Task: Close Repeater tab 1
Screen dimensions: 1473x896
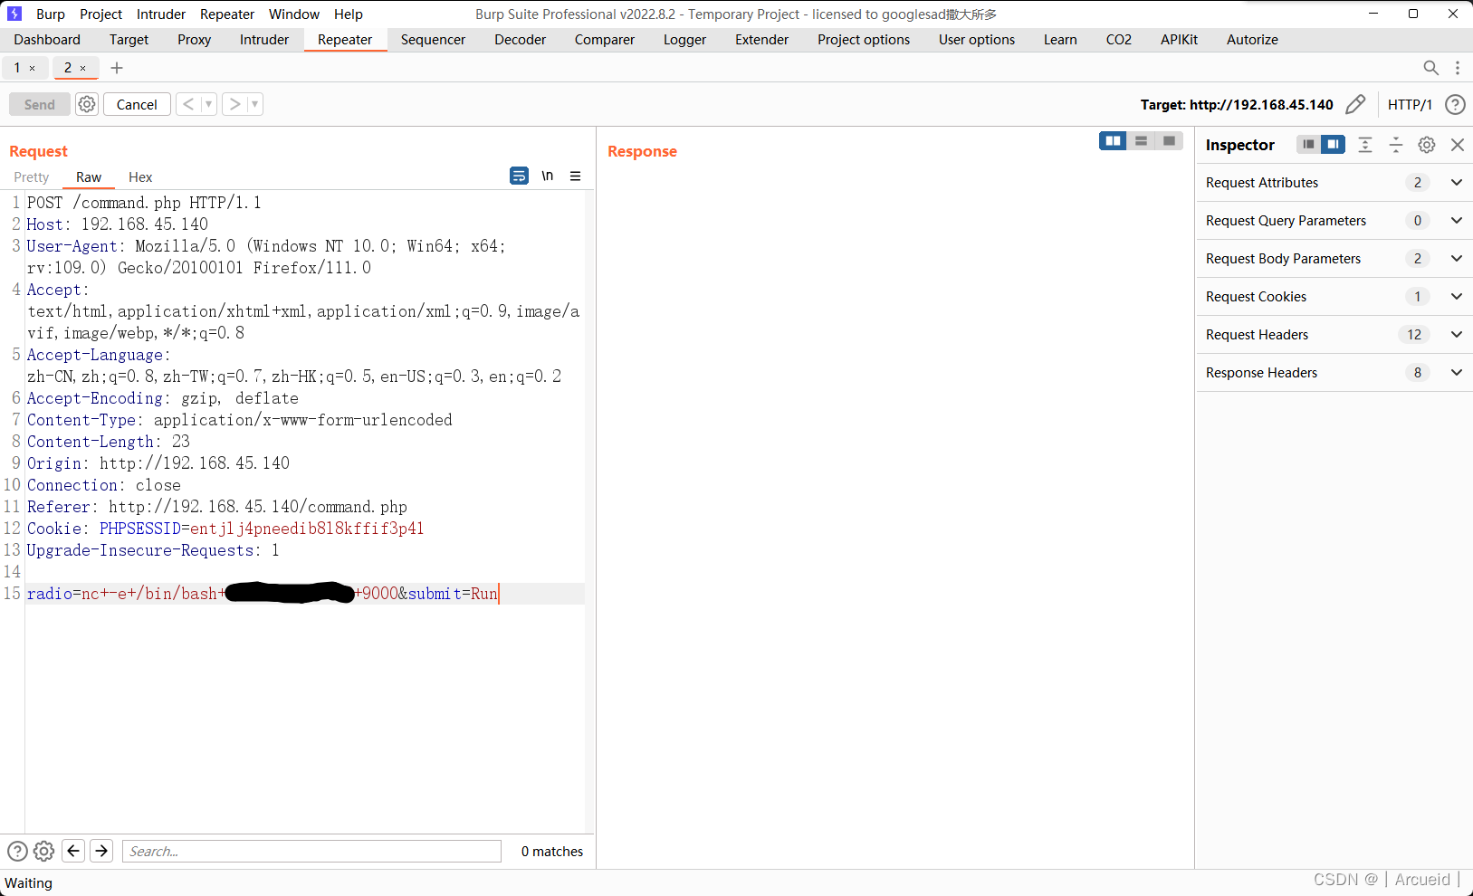Action: pos(33,68)
